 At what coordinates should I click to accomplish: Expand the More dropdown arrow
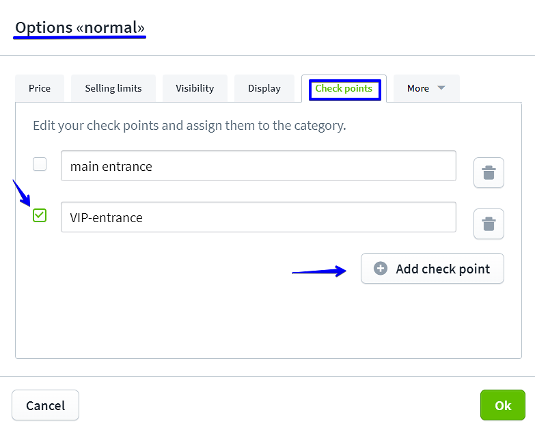tap(441, 88)
